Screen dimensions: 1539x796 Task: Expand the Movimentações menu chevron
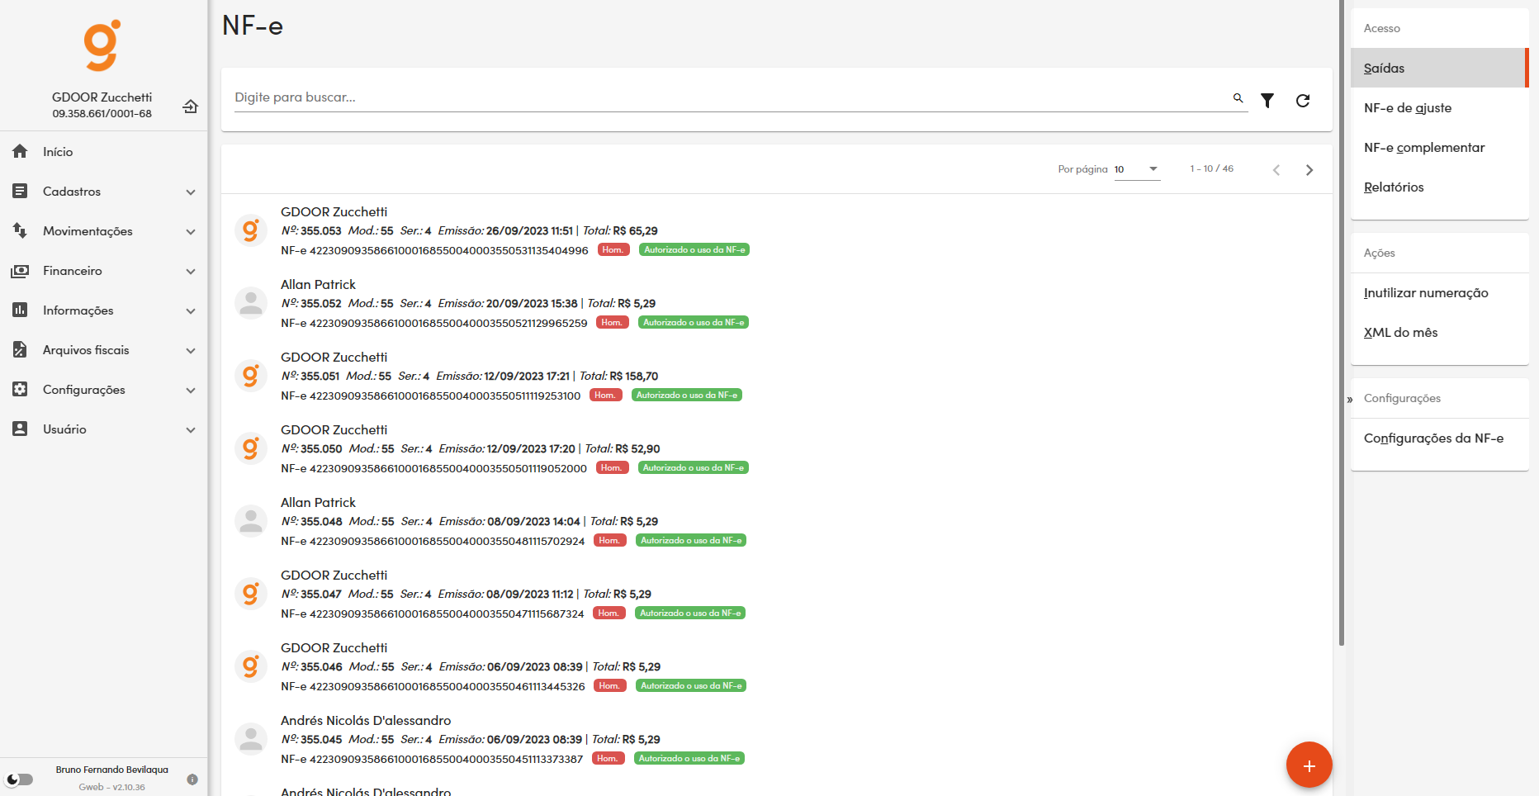[191, 231]
